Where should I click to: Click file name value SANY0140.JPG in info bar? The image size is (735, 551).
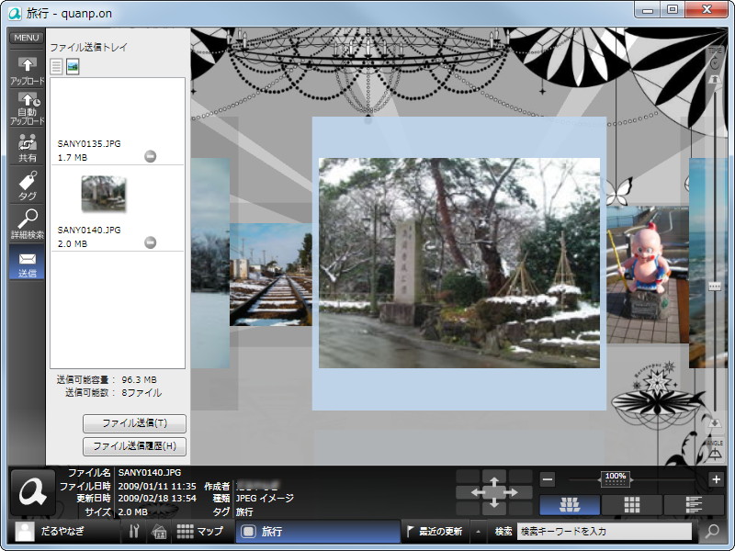150,472
